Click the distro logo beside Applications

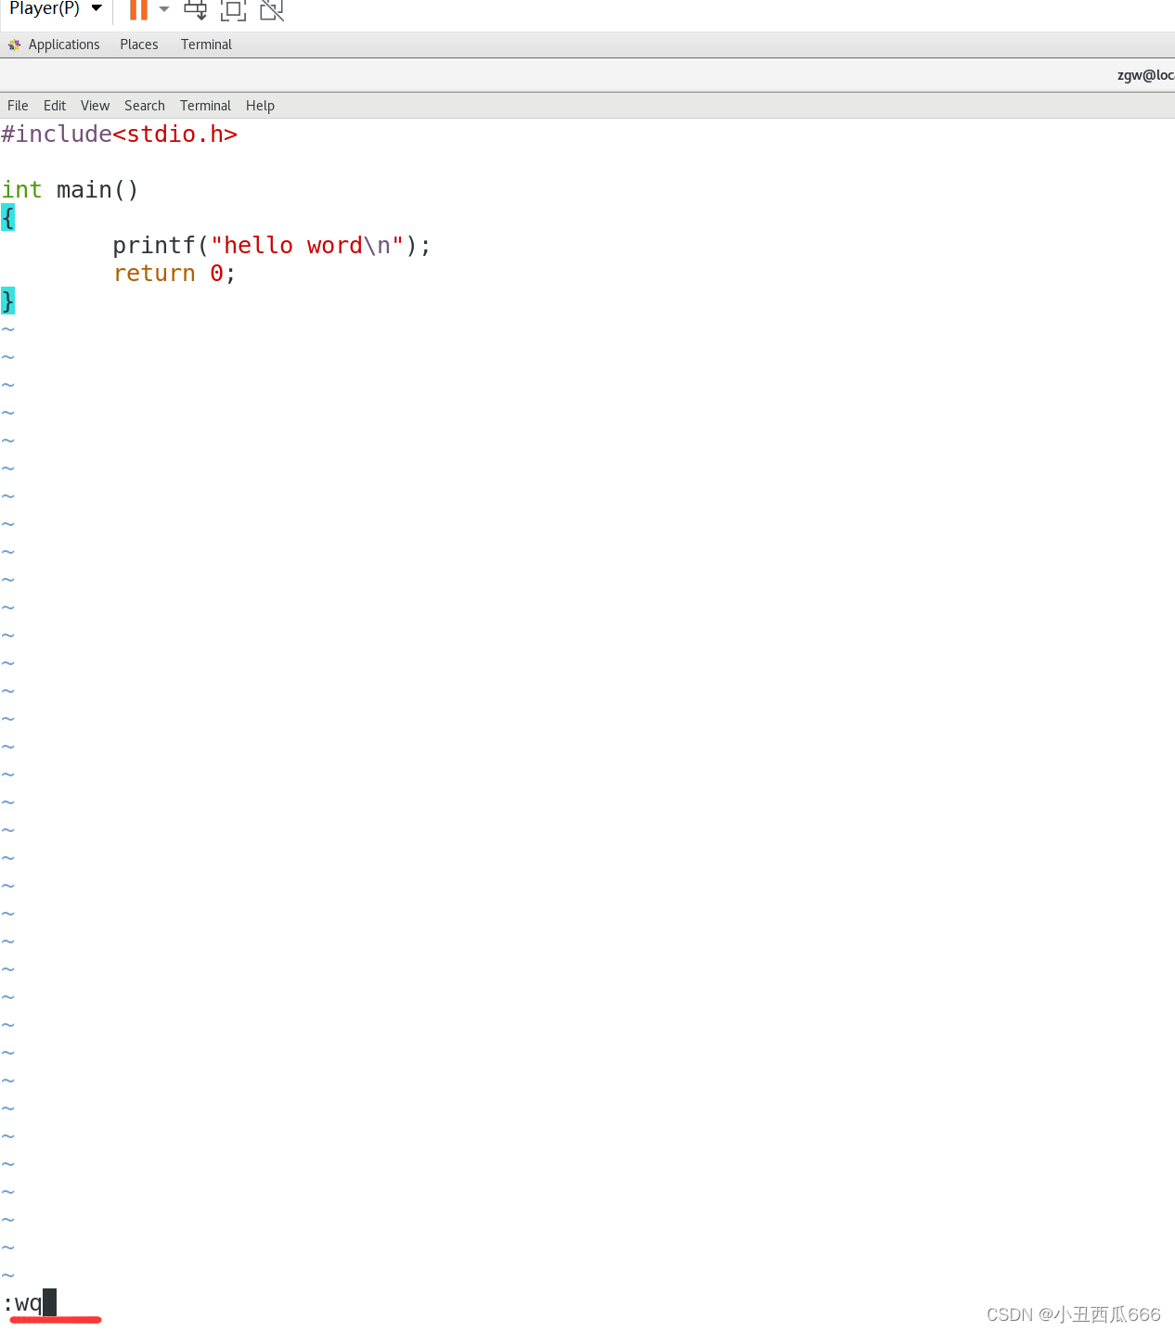[x=14, y=44]
